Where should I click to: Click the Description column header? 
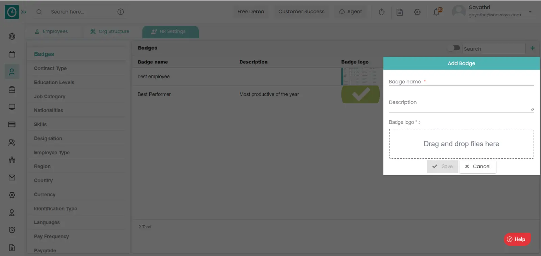pos(253,62)
